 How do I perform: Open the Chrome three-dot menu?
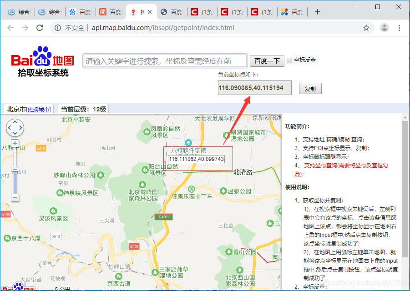[399, 28]
